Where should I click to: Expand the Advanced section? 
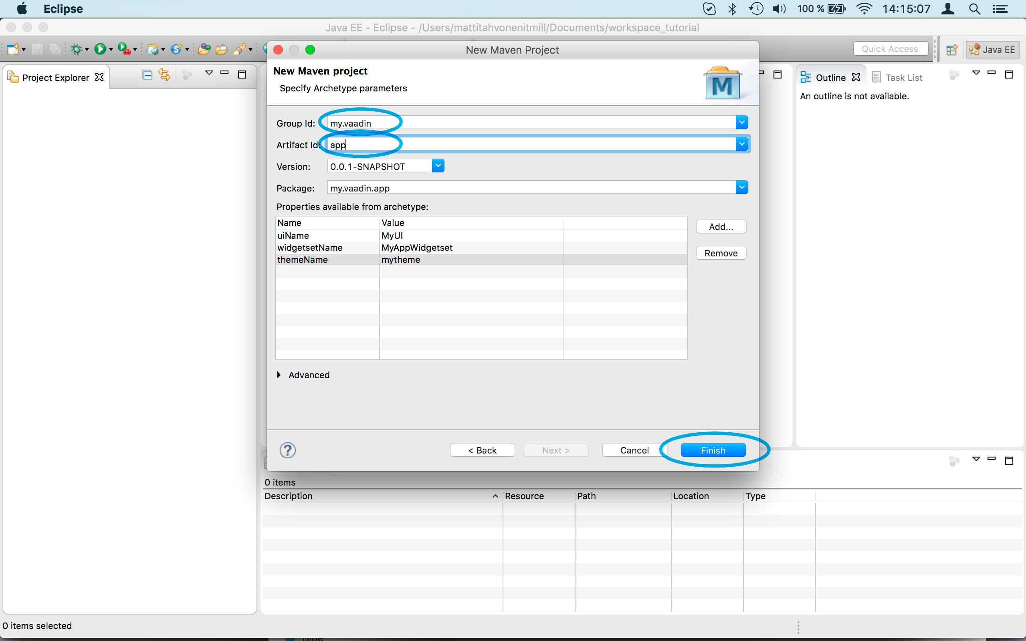(x=279, y=375)
